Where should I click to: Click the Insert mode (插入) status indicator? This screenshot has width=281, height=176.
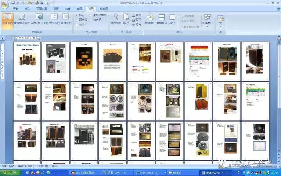coord(54,166)
